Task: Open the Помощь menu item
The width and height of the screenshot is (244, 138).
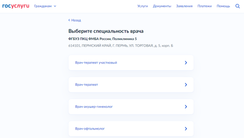Action: [223, 6]
